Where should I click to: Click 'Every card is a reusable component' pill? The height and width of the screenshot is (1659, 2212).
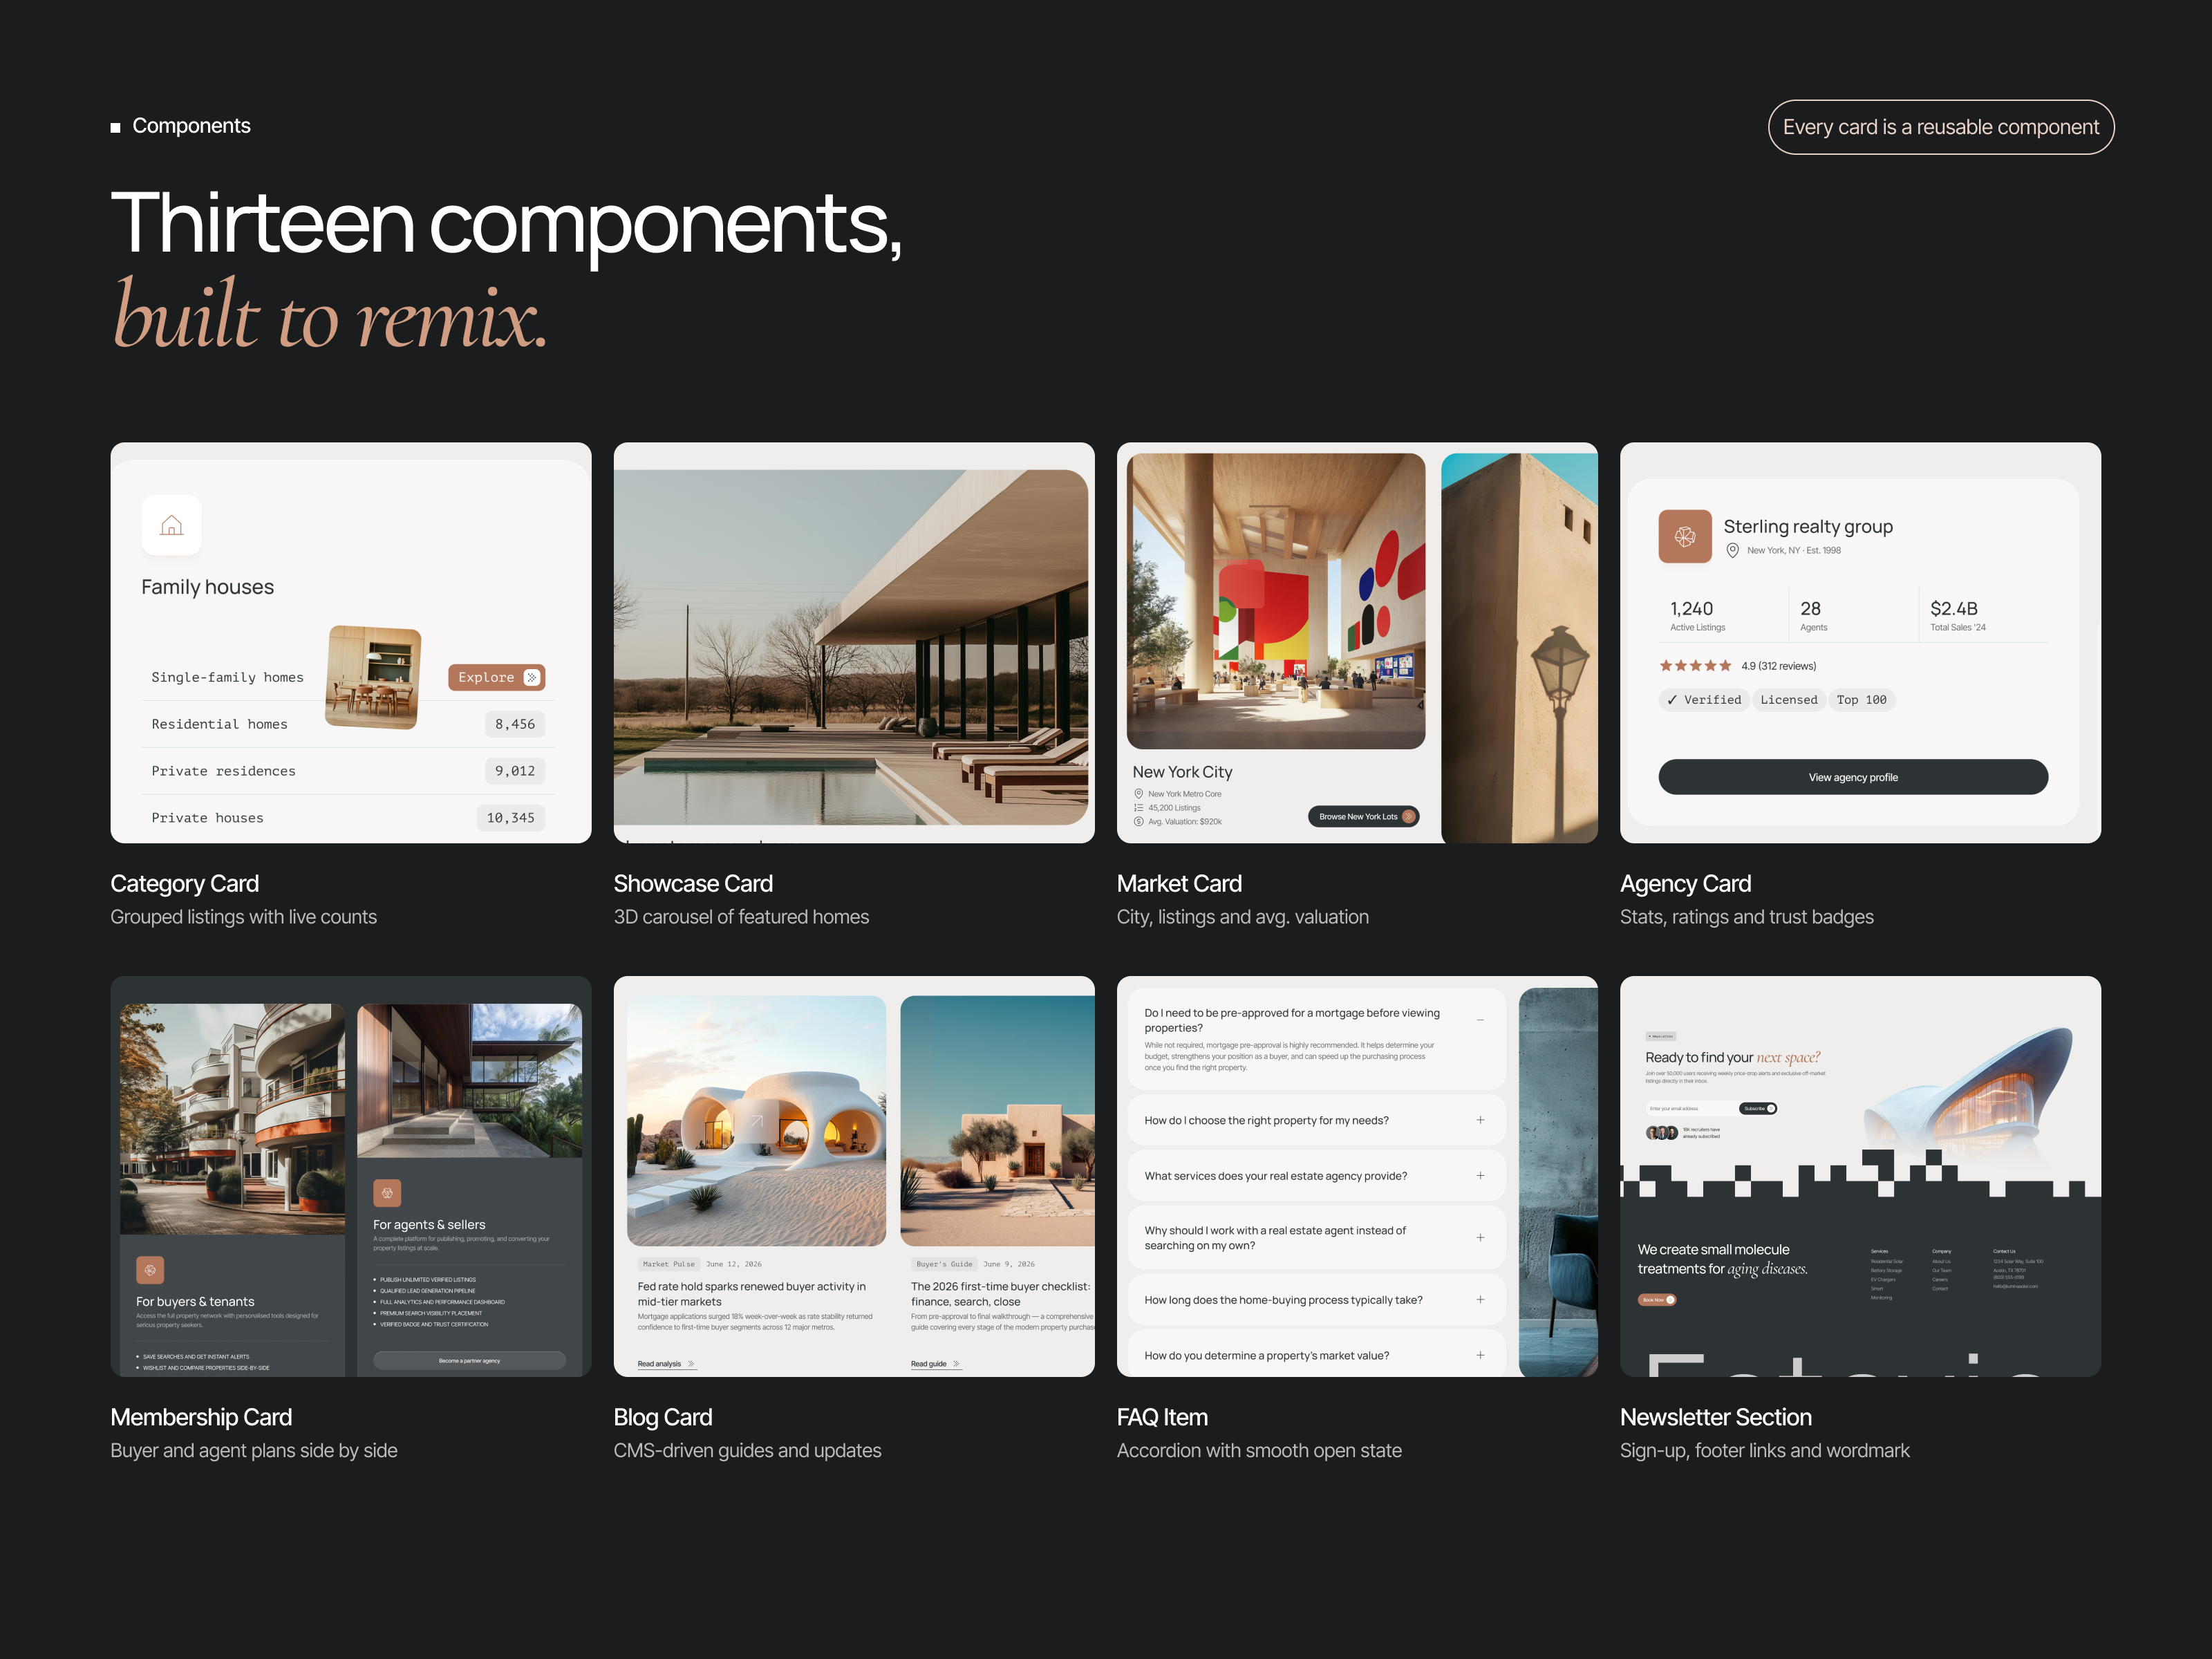click(x=1941, y=127)
